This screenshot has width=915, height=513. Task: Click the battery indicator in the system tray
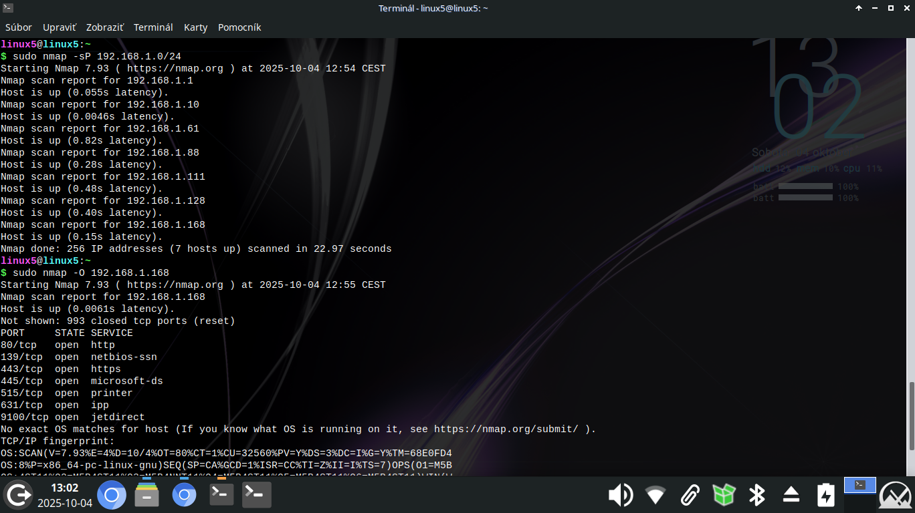825,495
